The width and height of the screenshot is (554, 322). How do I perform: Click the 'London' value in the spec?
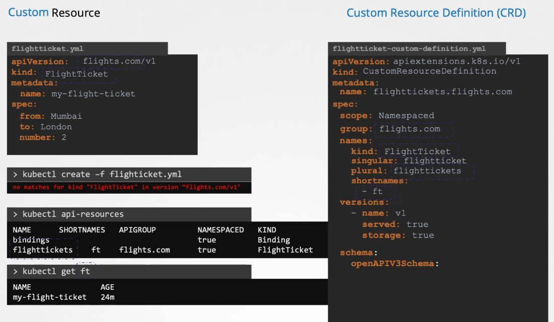point(56,127)
